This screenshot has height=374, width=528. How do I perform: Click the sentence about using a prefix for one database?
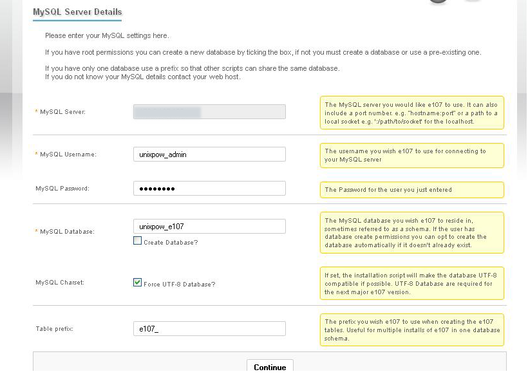coord(193,68)
